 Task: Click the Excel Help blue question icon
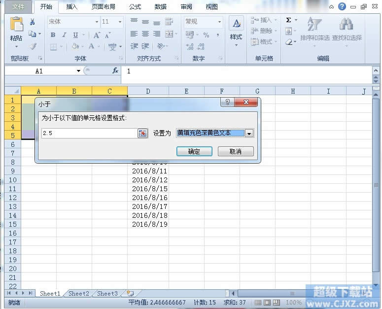click(x=342, y=6)
